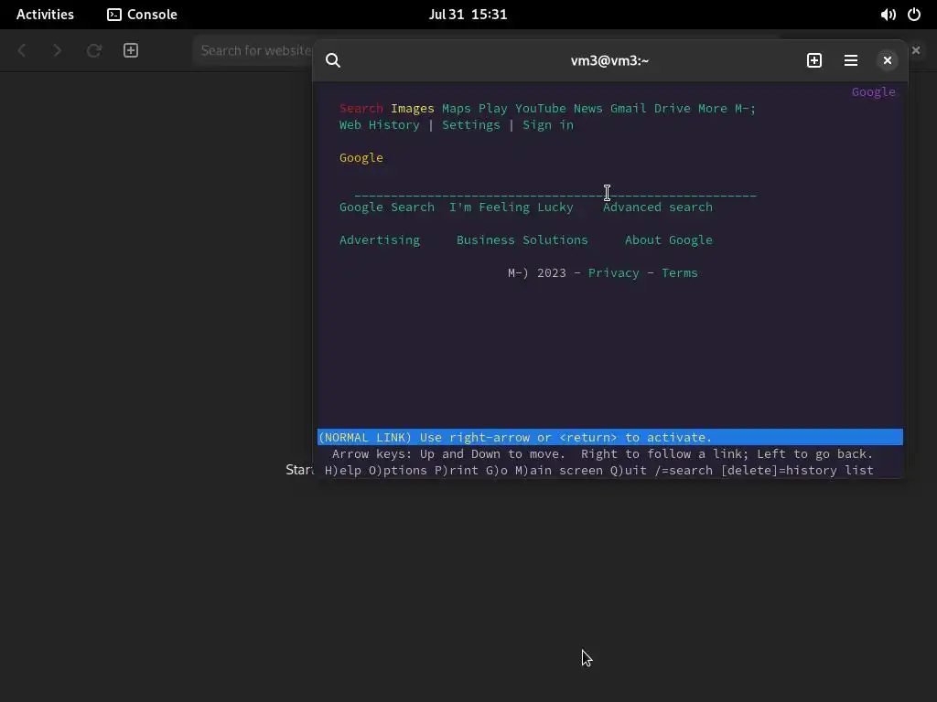
Task: Follow the Drive link
Action: 673,109
